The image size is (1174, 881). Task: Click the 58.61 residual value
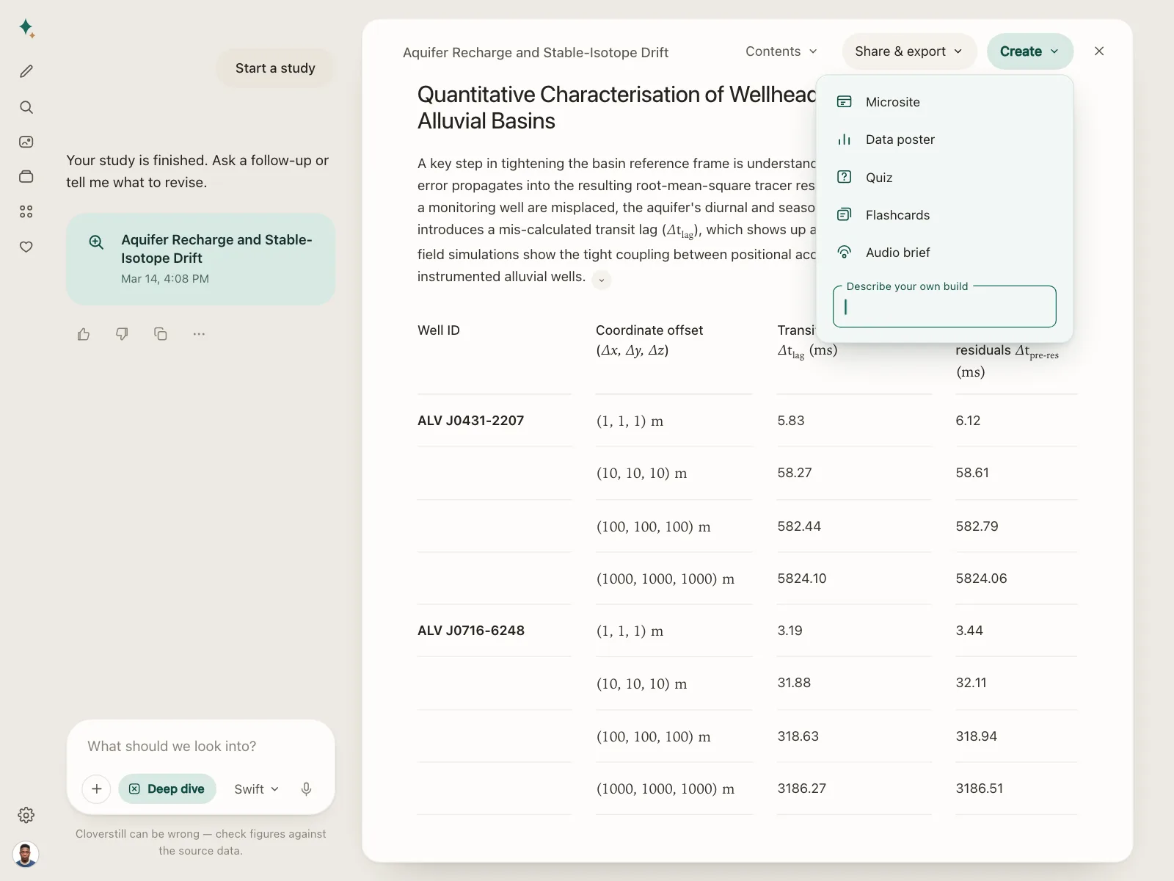[972, 473]
